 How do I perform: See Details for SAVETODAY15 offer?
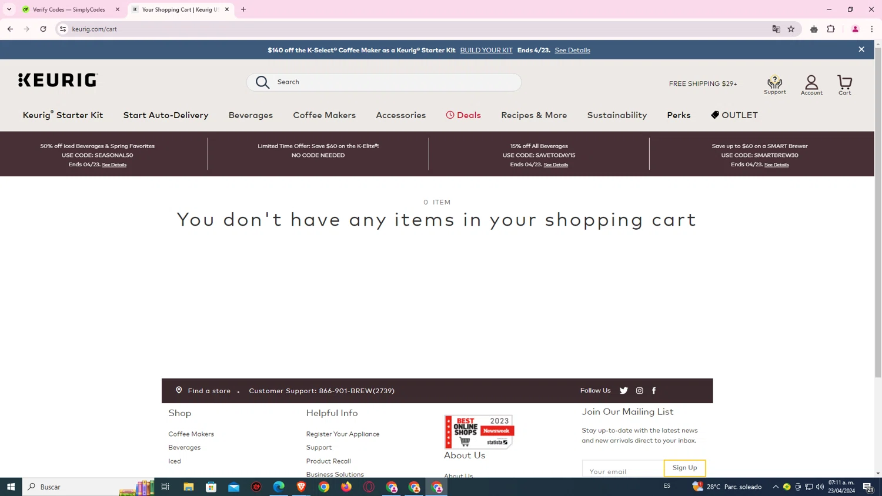556,165
